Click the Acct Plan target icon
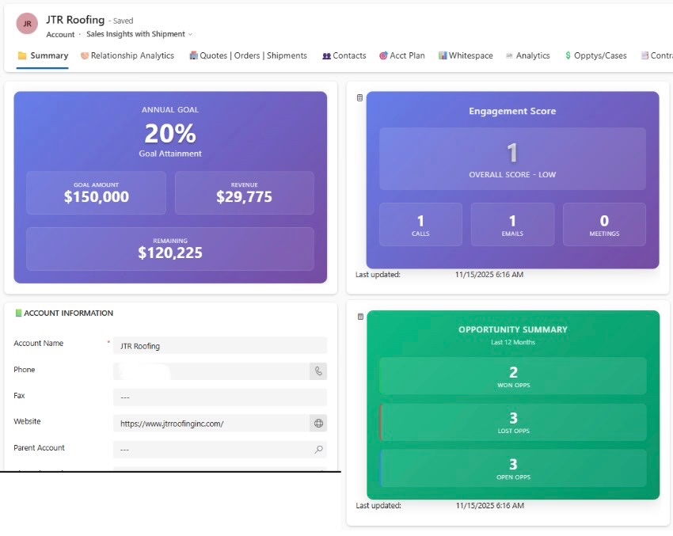This screenshot has height=536, width=673. (x=383, y=55)
